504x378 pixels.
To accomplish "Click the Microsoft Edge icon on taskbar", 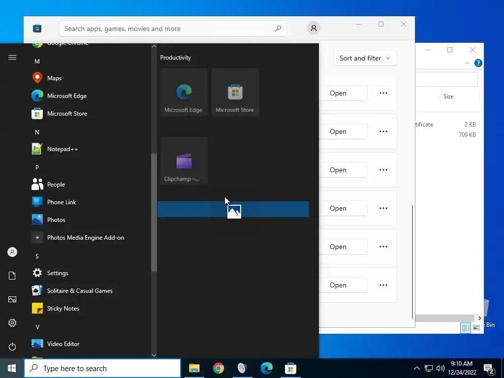I will [x=266, y=368].
